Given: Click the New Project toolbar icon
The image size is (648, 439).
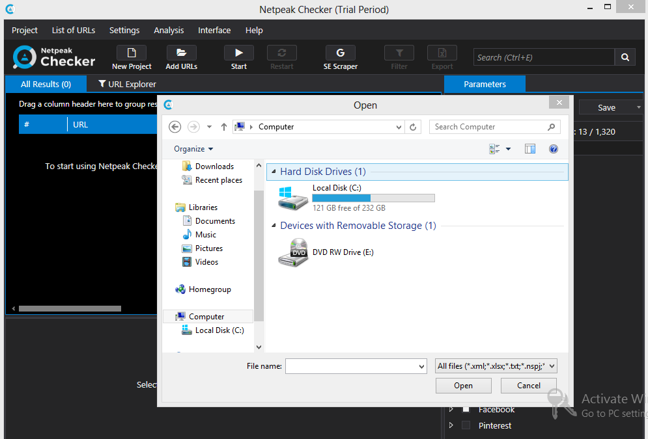Looking at the screenshot, I should [x=132, y=53].
